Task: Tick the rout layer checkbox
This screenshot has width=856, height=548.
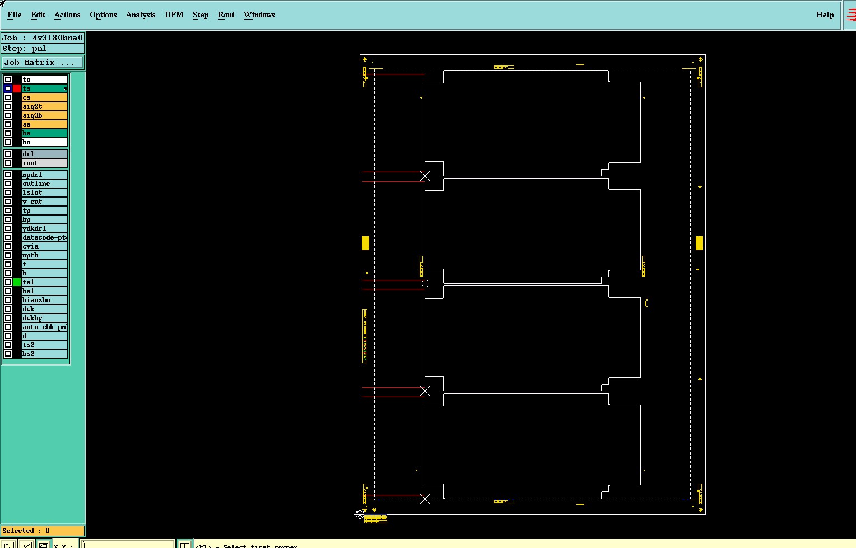Action: pyautogui.click(x=8, y=163)
